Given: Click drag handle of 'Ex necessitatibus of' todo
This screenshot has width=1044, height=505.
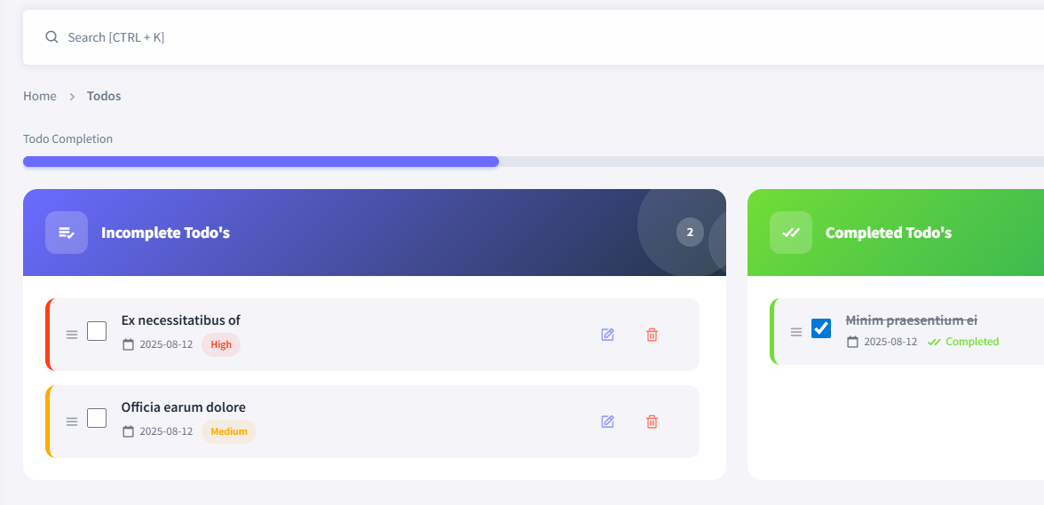Looking at the screenshot, I should pos(72,335).
